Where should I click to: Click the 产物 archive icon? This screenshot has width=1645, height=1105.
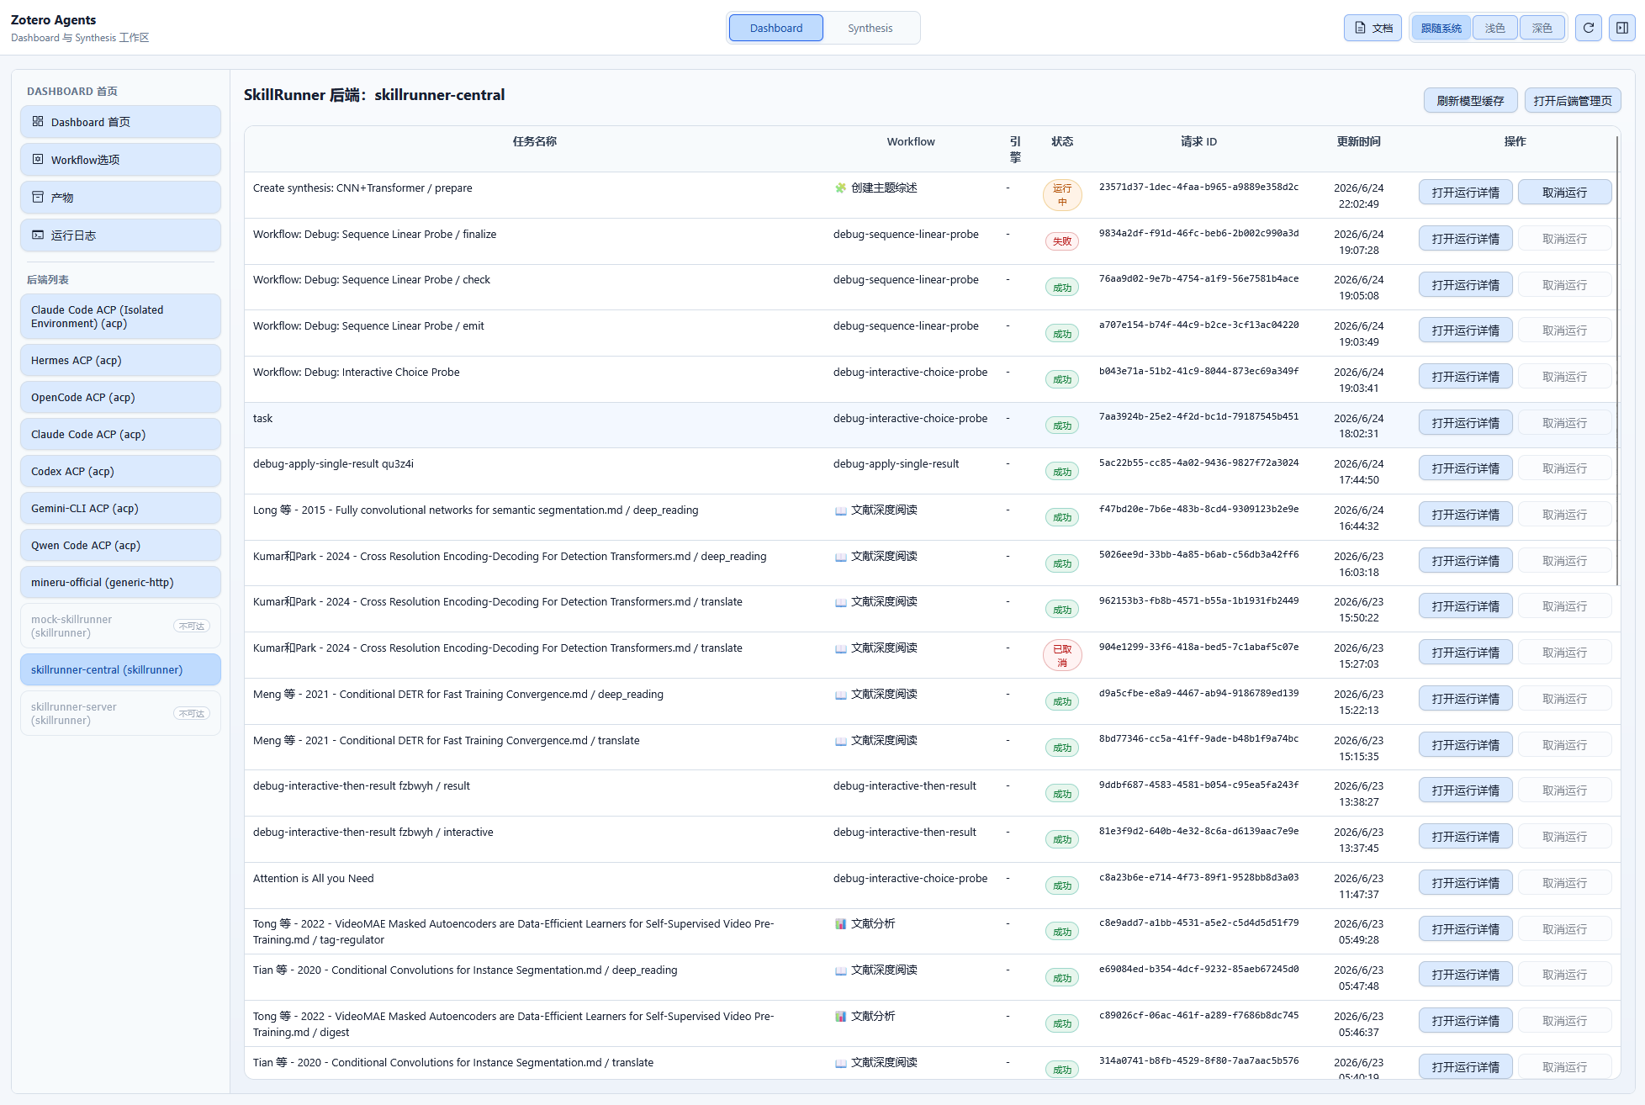pyautogui.click(x=38, y=197)
